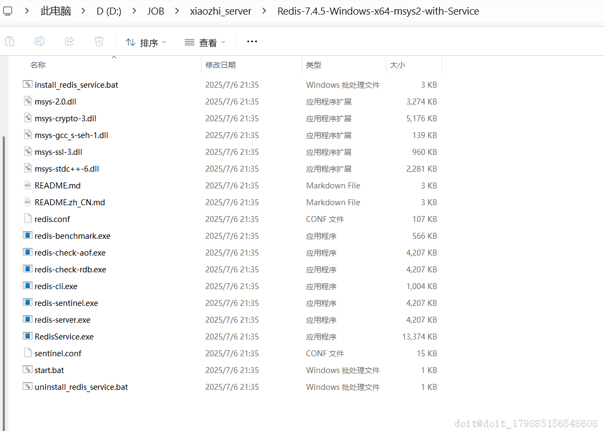This screenshot has height=431, width=604.
Task: Click the 5,176 KB size value
Action: (x=421, y=118)
